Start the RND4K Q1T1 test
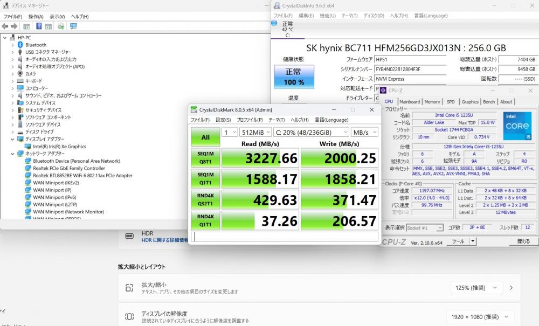Screen dimensions: 539x326 205,220
